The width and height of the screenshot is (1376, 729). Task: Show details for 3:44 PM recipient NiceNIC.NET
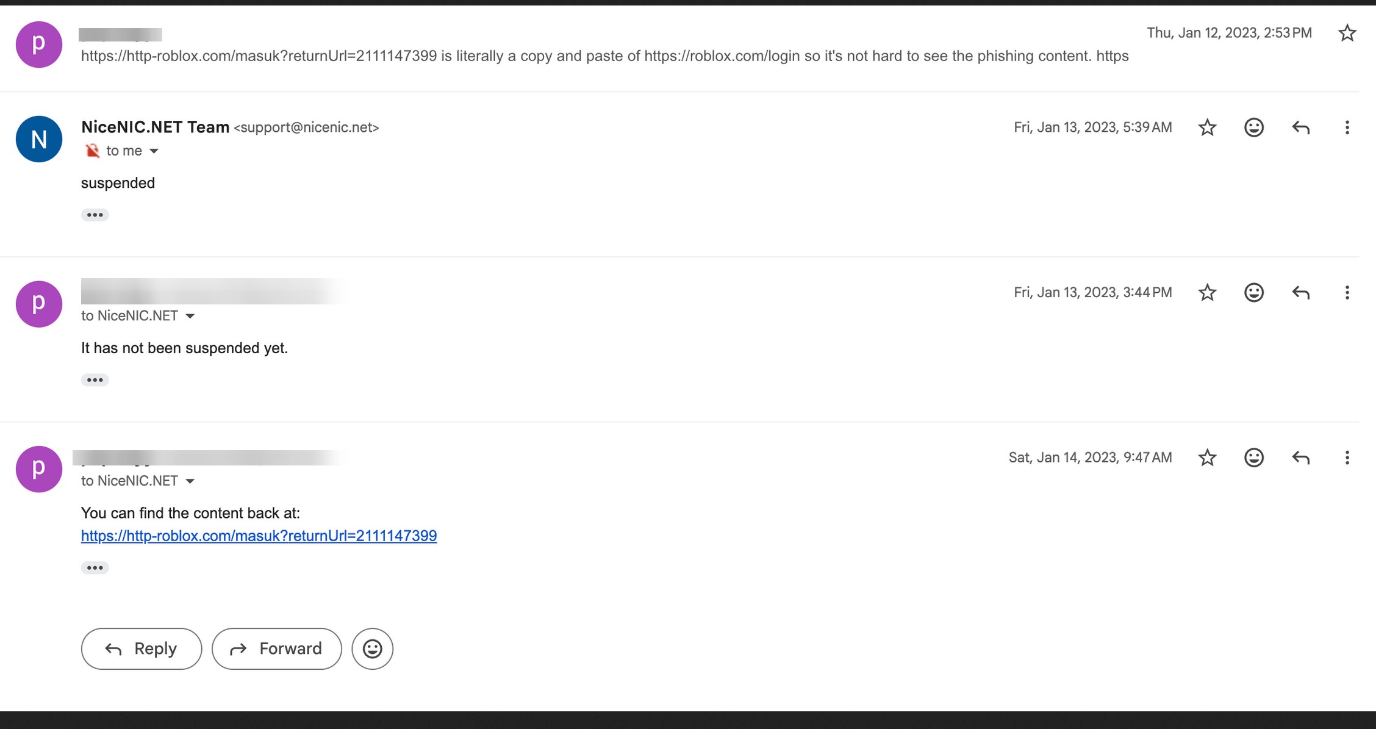click(x=190, y=316)
